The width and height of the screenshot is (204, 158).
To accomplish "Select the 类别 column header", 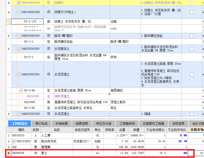I will click(x=36, y=130).
